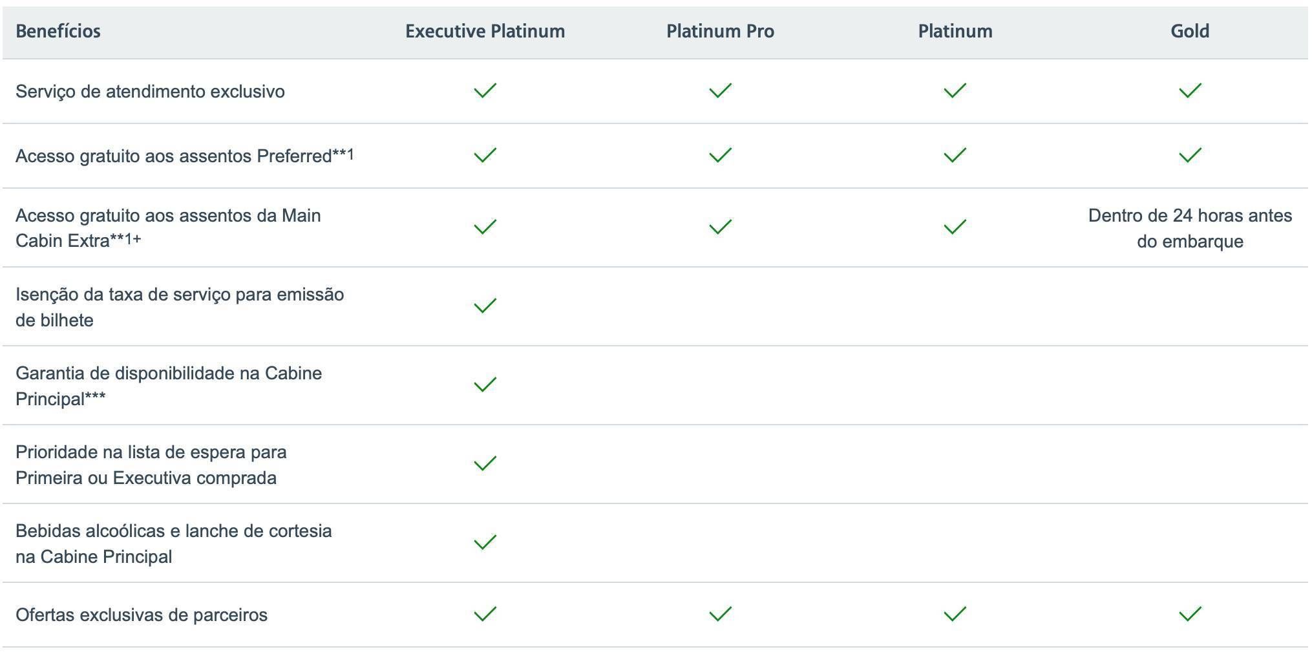Select the Platinum Pro column header

(x=720, y=31)
